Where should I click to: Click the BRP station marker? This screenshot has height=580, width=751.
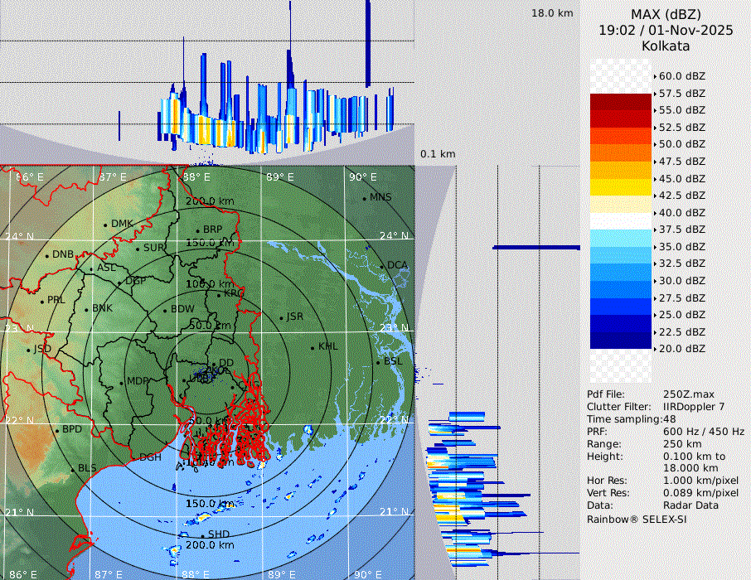click(x=198, y=230)
